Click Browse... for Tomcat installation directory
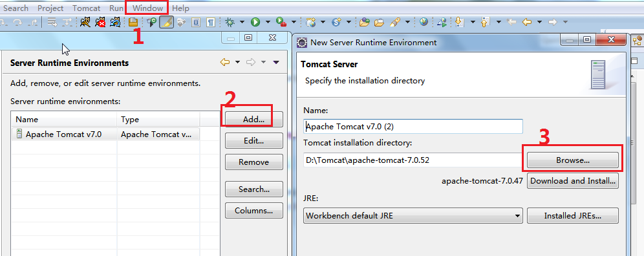The image size is (644, 256). click(x=572, y=160)
